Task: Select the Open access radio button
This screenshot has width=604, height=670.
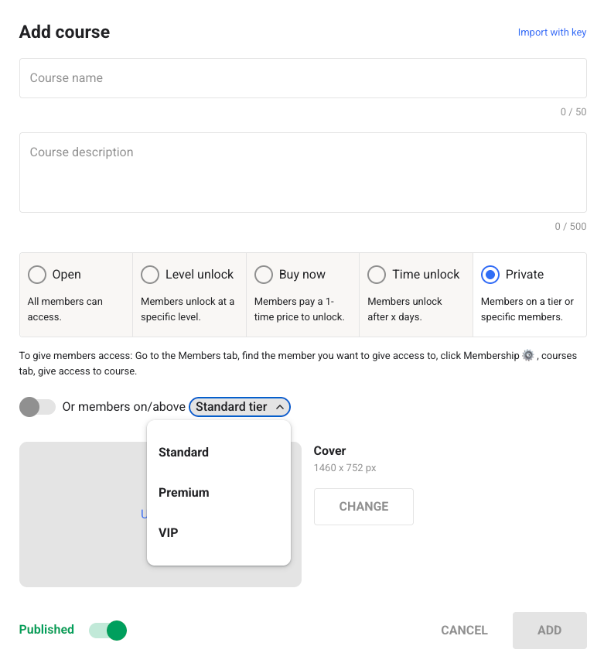Action: pos(36,275)
